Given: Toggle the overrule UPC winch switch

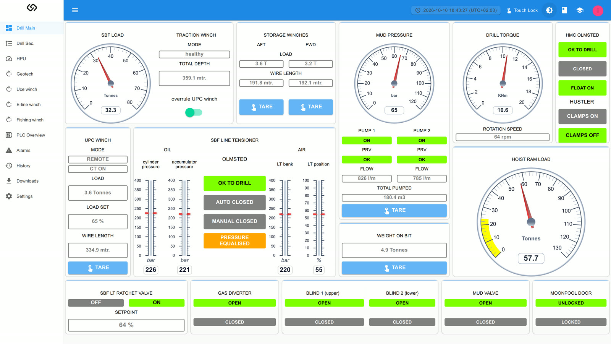Looking at the screenshot, I should point(194,112).
